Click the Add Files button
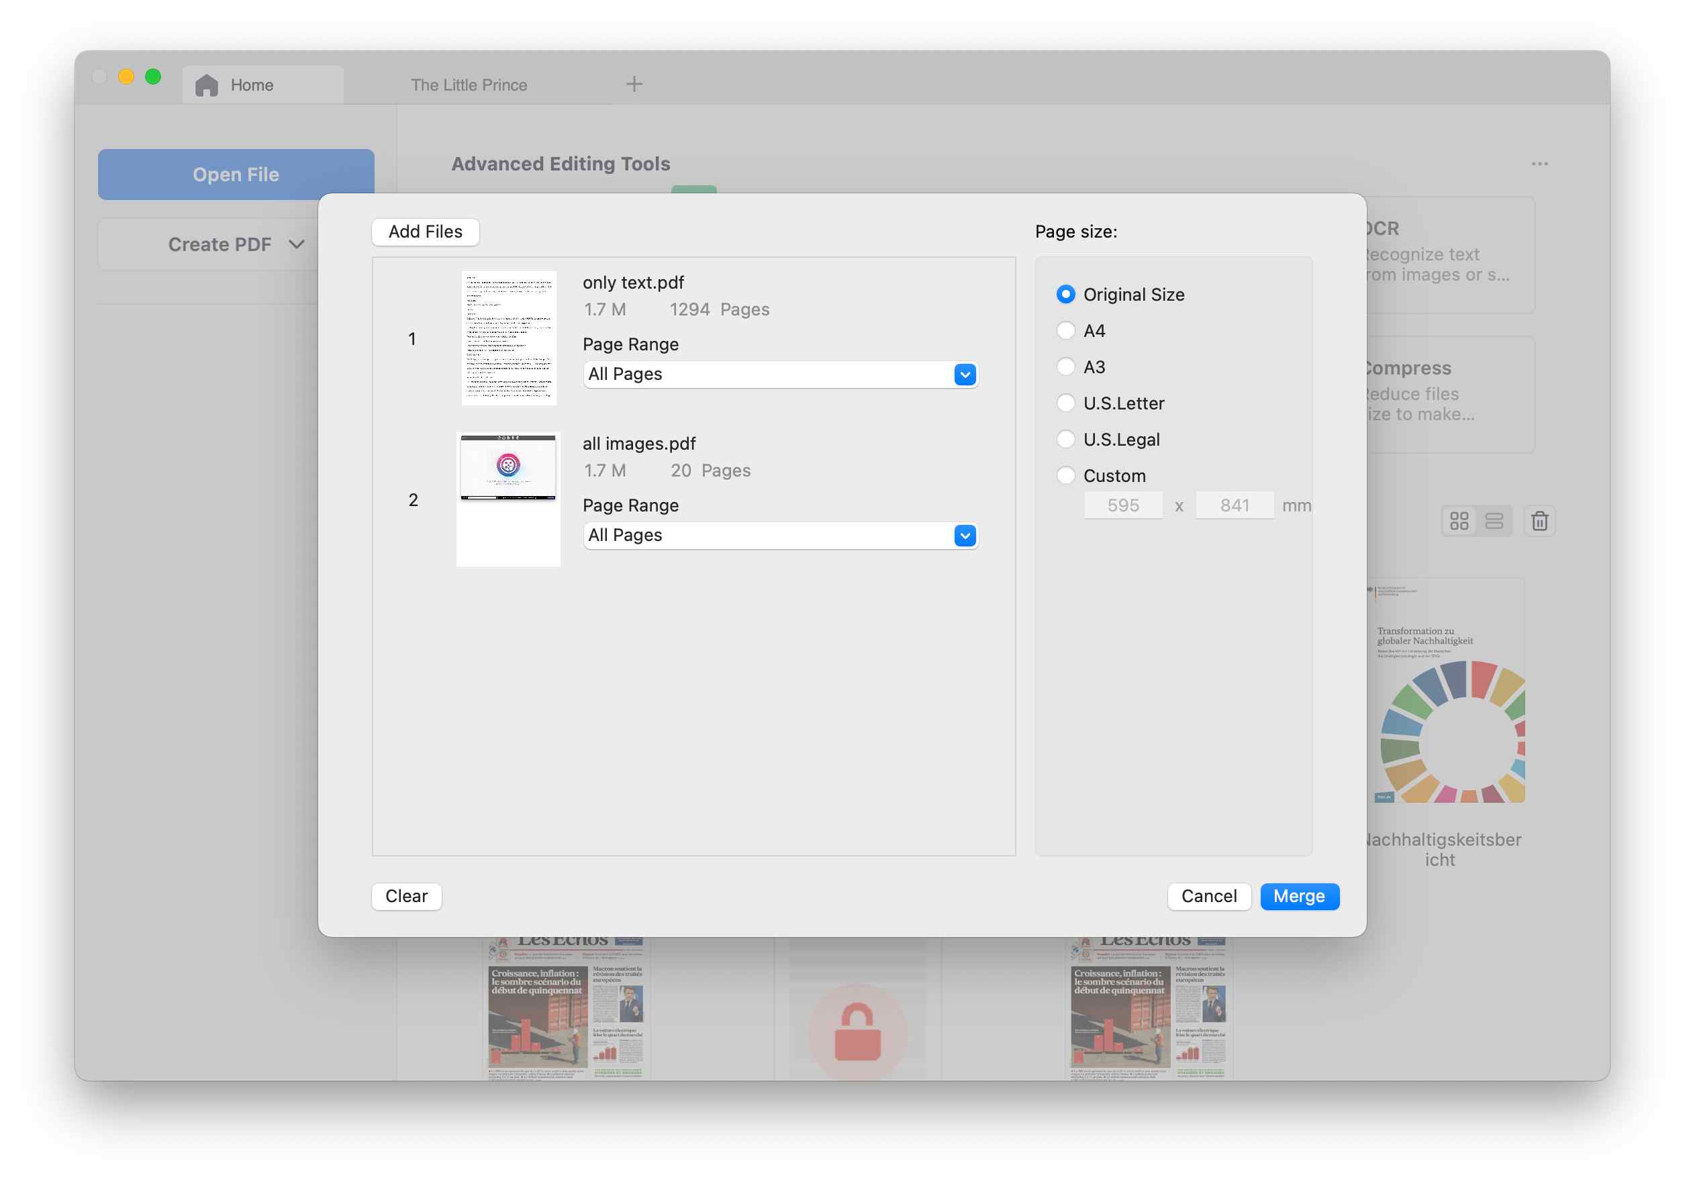The width and height of the screenshot is (1685, 1180). pos(425,232)
